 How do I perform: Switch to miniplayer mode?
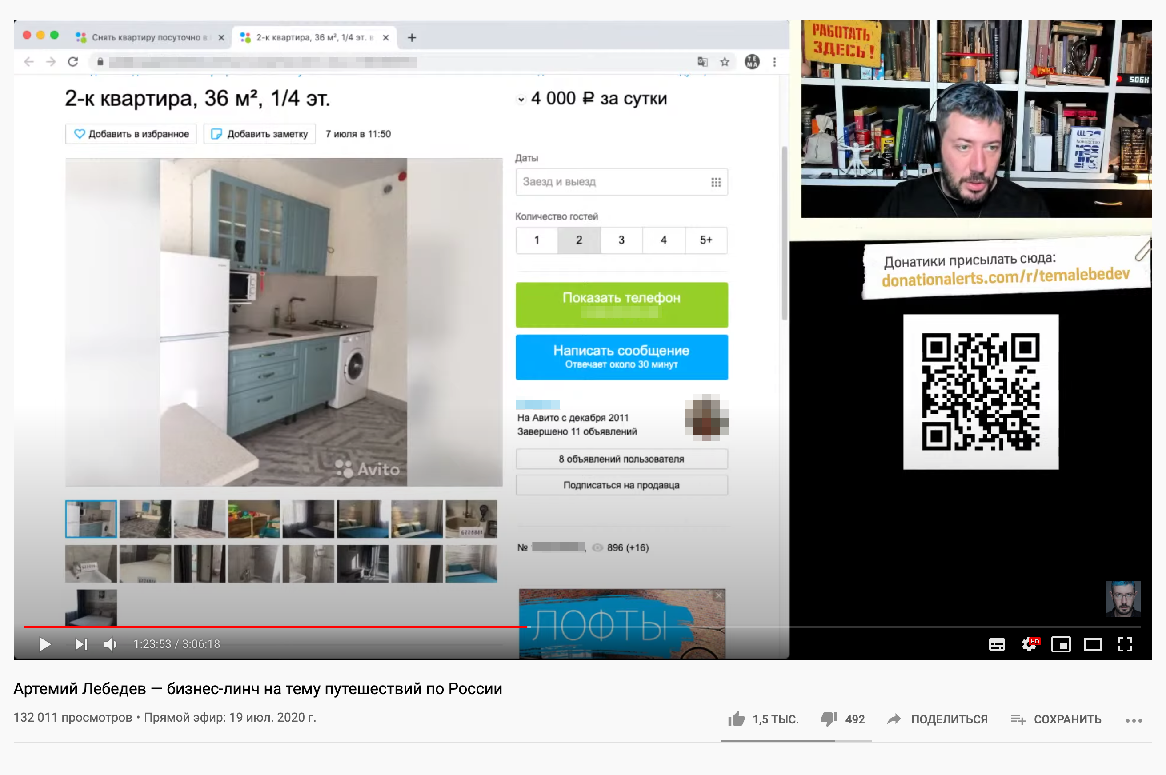tap(1061, 644)
